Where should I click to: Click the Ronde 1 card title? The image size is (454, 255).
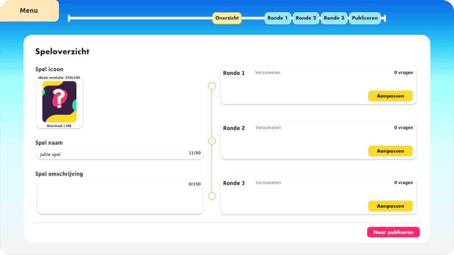coord(234,73)
